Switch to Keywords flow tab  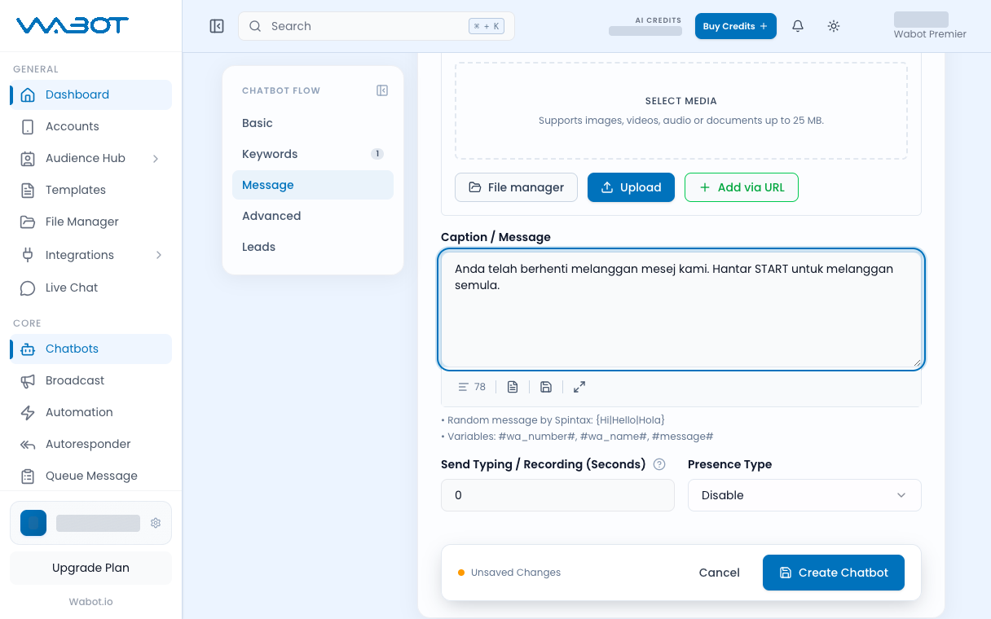coord(313,154)
